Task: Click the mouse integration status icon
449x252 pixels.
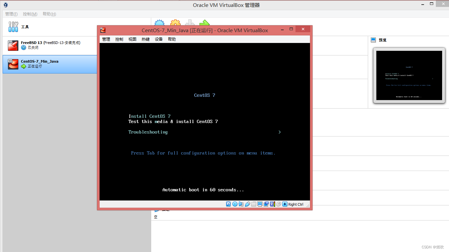Action: pos(279,204)
